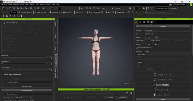193x101 pixels.
Task: Click Optimize and Decimate button
Action: [x=163, y=95]
